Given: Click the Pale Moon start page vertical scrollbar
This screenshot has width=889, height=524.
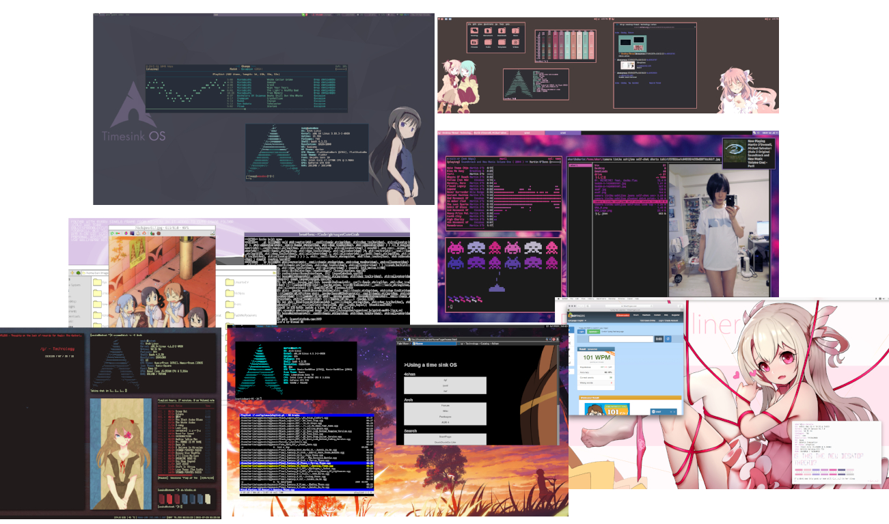Looking at the screenshot, I should pos(558,395).
